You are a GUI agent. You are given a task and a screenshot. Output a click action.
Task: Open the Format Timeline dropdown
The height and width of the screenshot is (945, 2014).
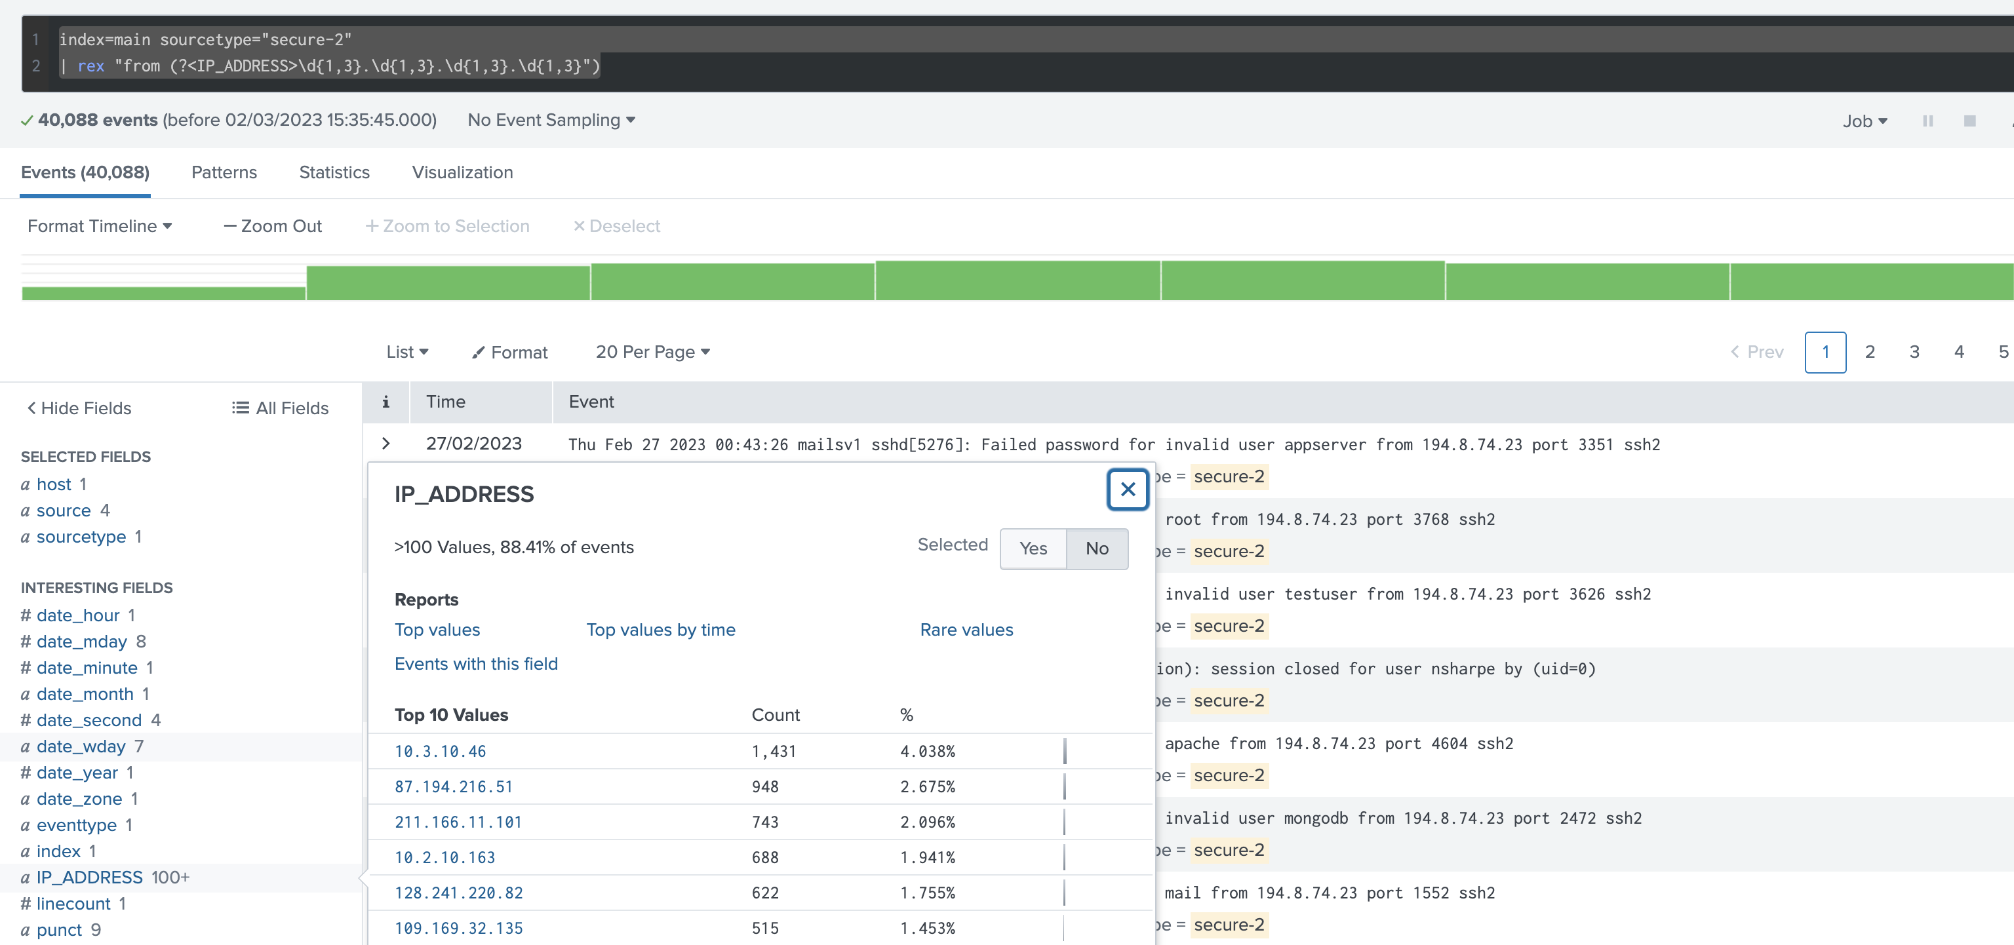[99, 226]
